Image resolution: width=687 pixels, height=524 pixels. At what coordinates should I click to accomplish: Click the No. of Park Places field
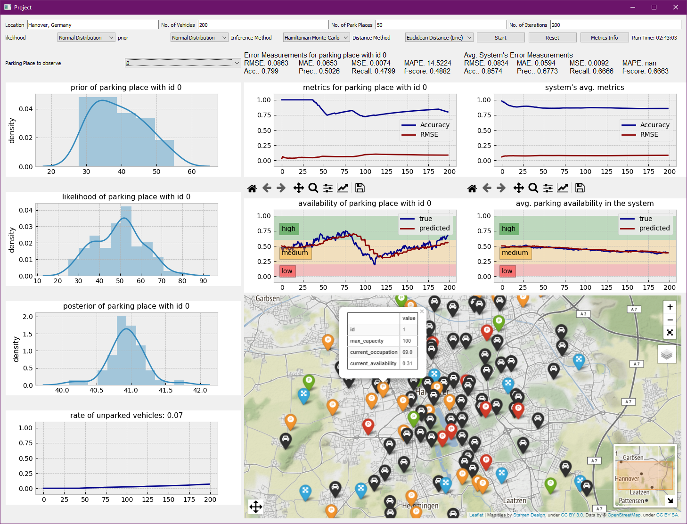(x=441, y=25)
